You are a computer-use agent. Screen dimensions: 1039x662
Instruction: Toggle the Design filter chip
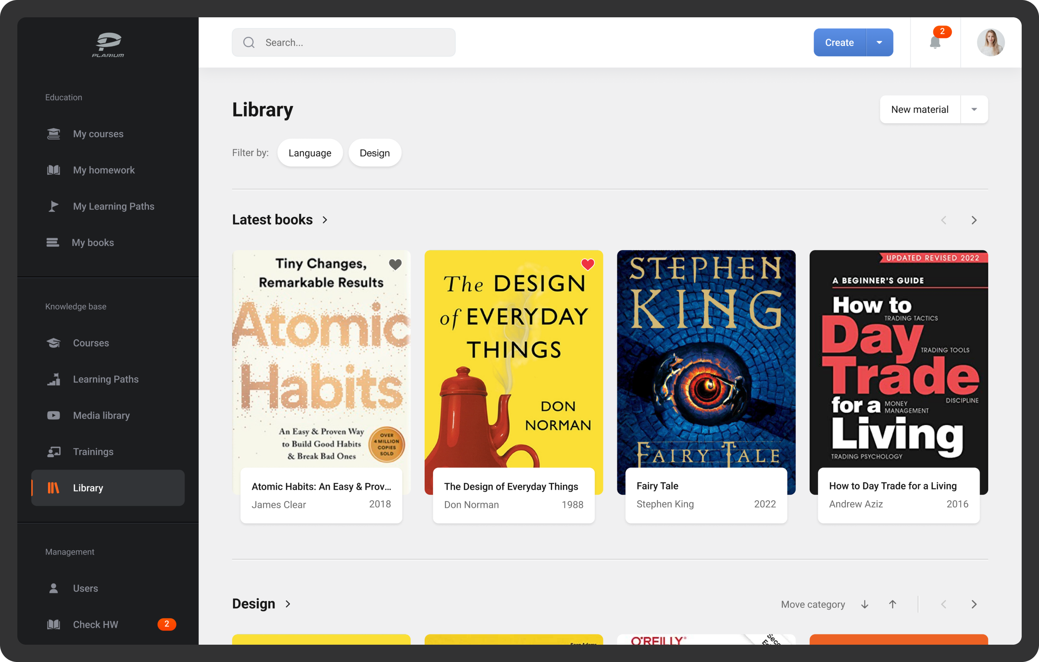click(x=374, y=153)
